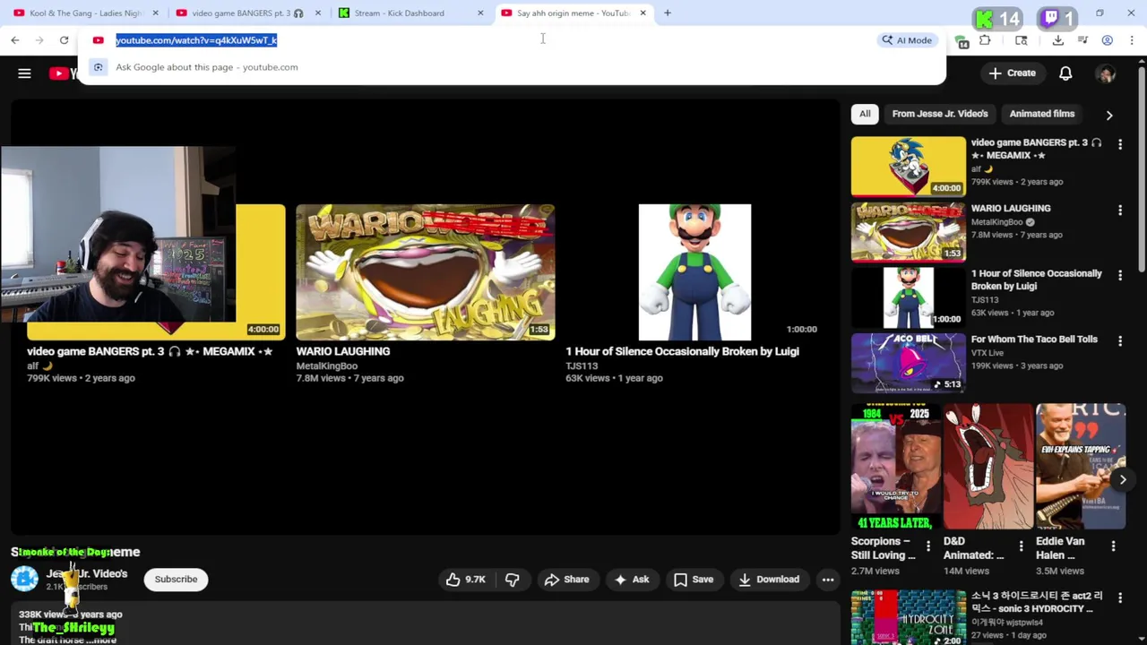Open options for Eddie Van Halen short
1147x645 pixels.
tap(1113, 546)
